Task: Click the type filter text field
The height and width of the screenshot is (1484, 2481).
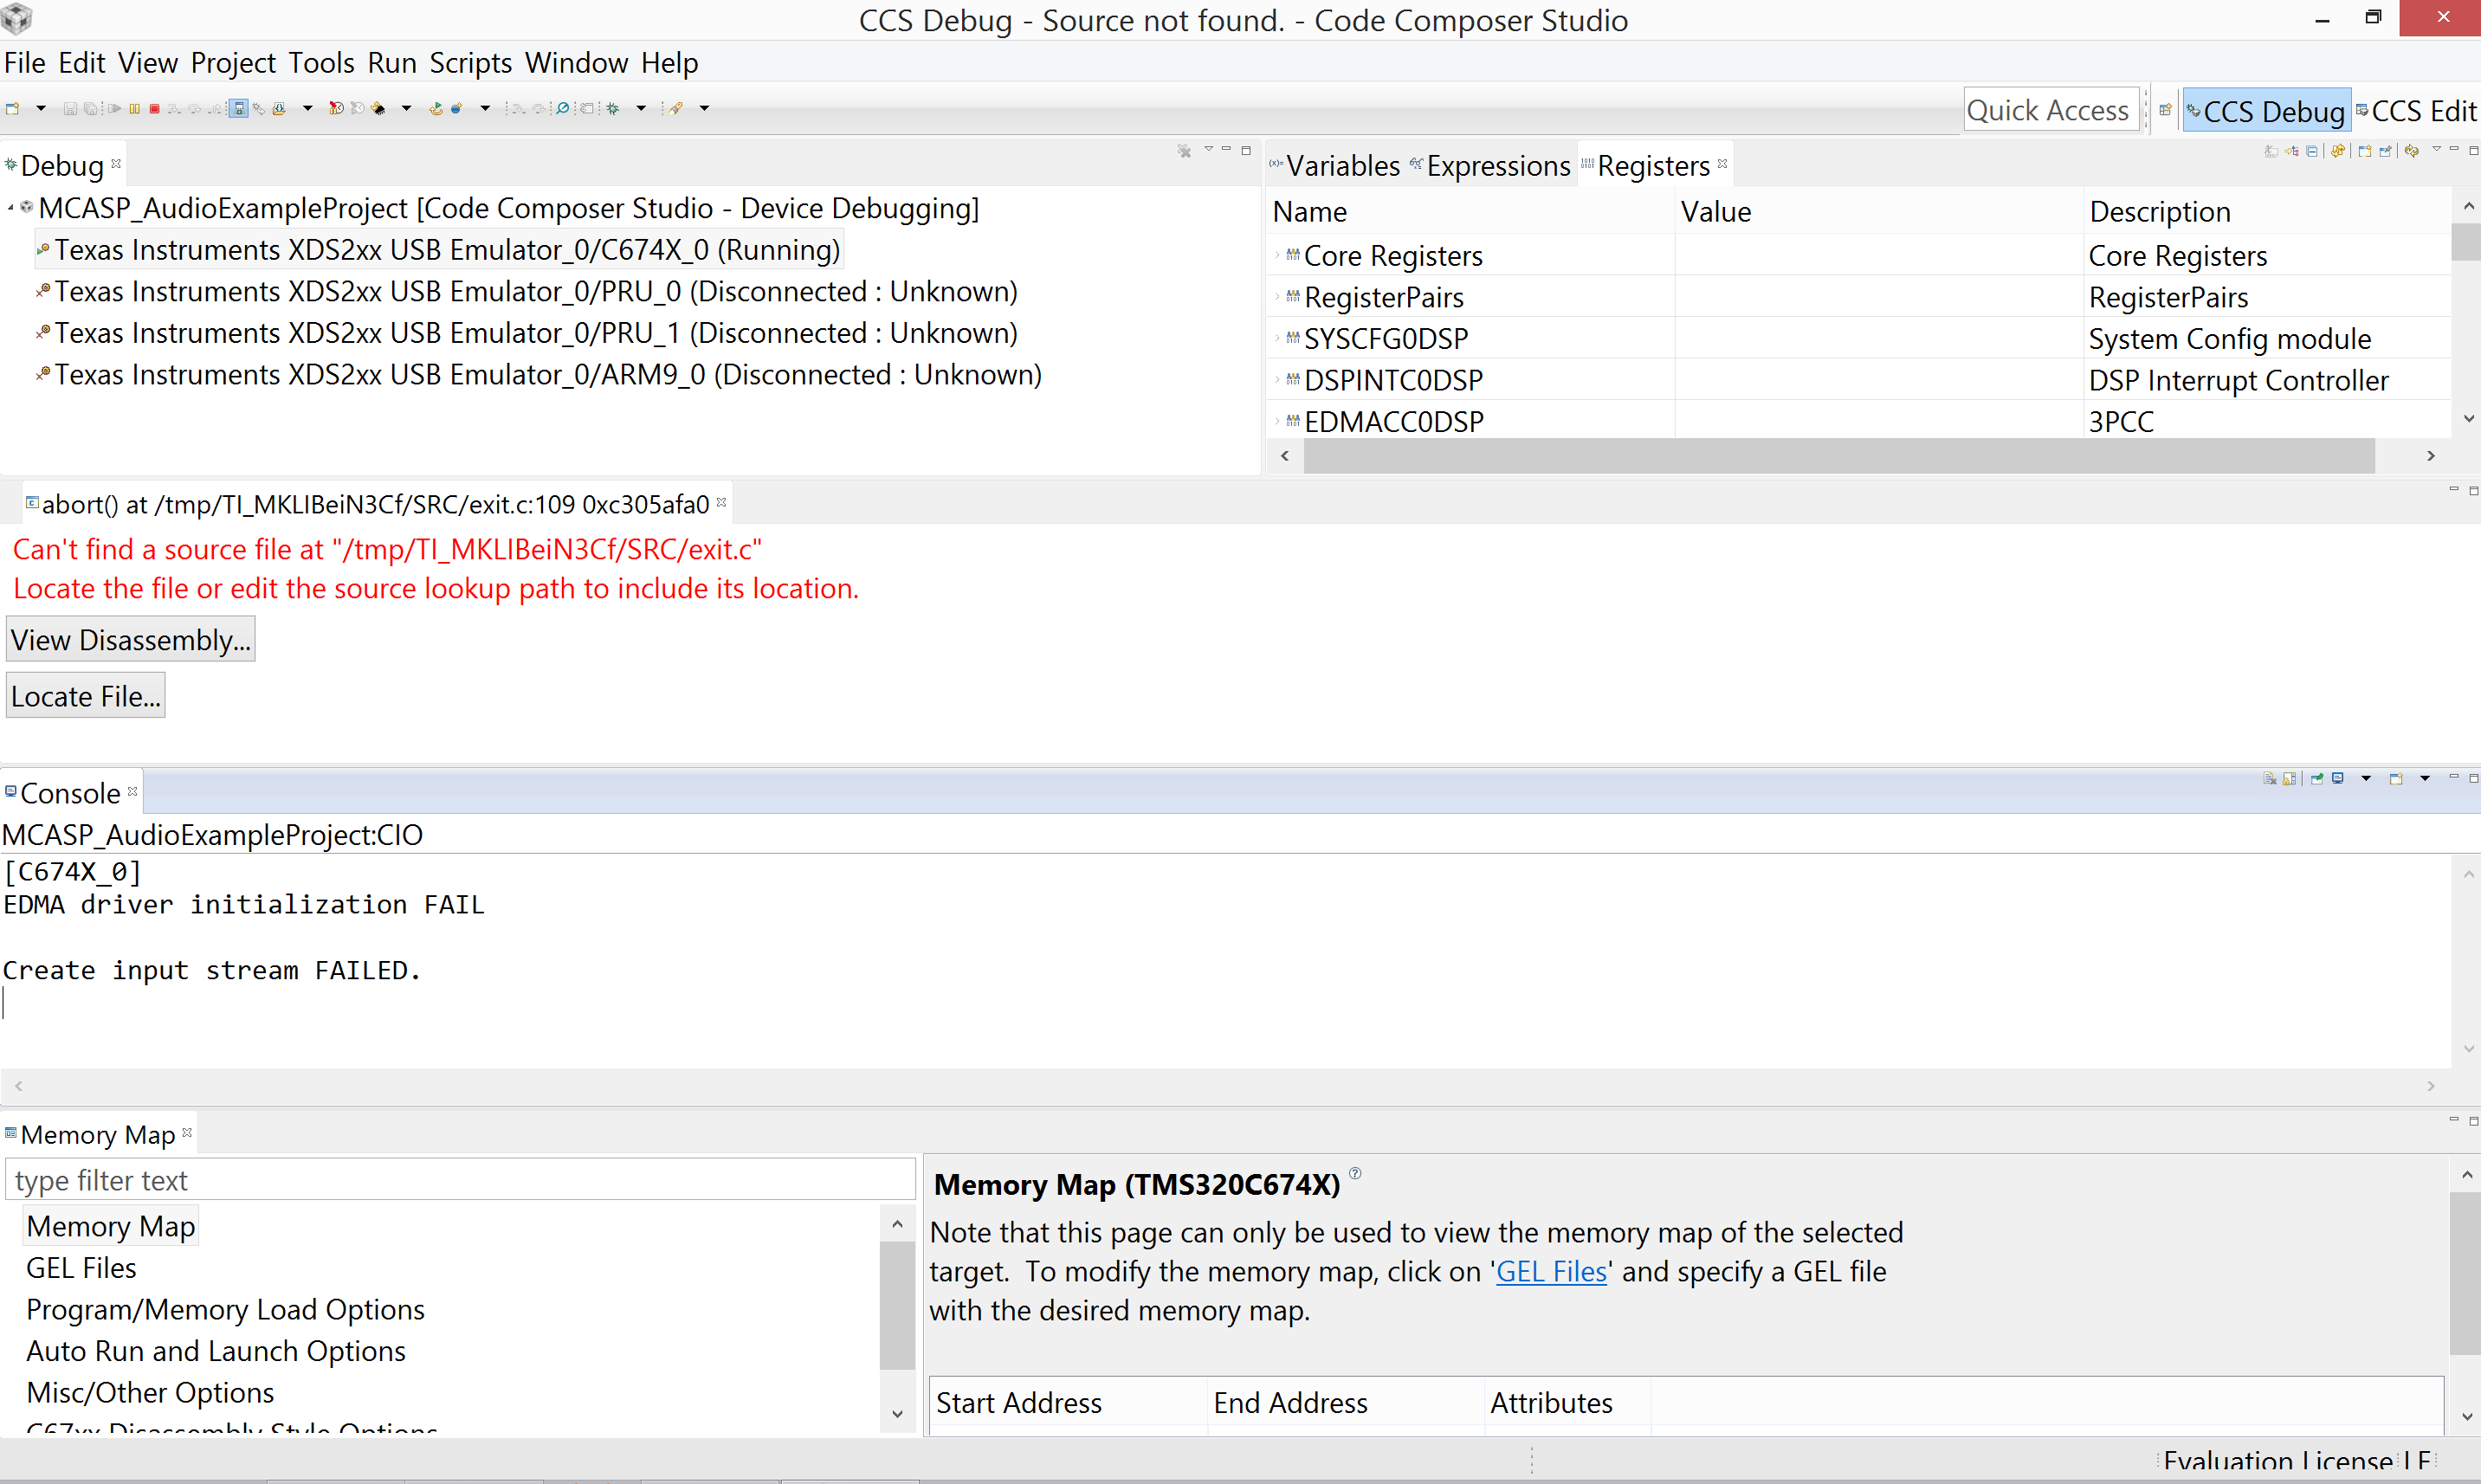Action: point(460,1180)
